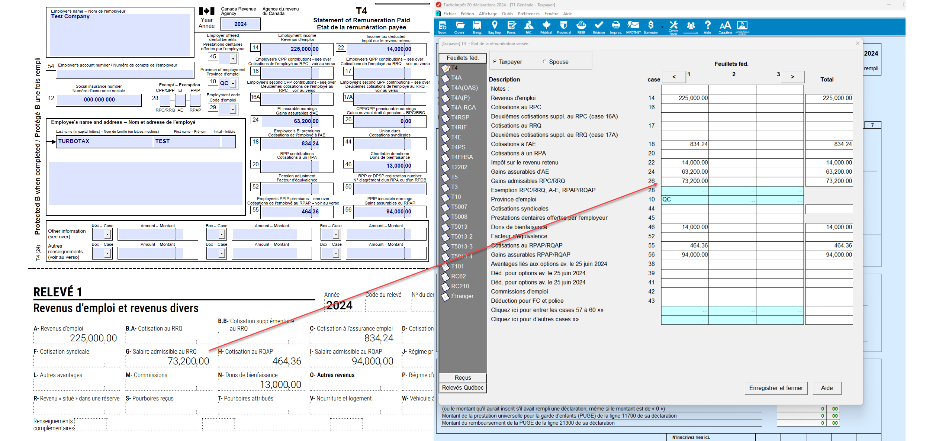
Task: Click the Nouv. new return icon
Action: (x=442, y=27)
